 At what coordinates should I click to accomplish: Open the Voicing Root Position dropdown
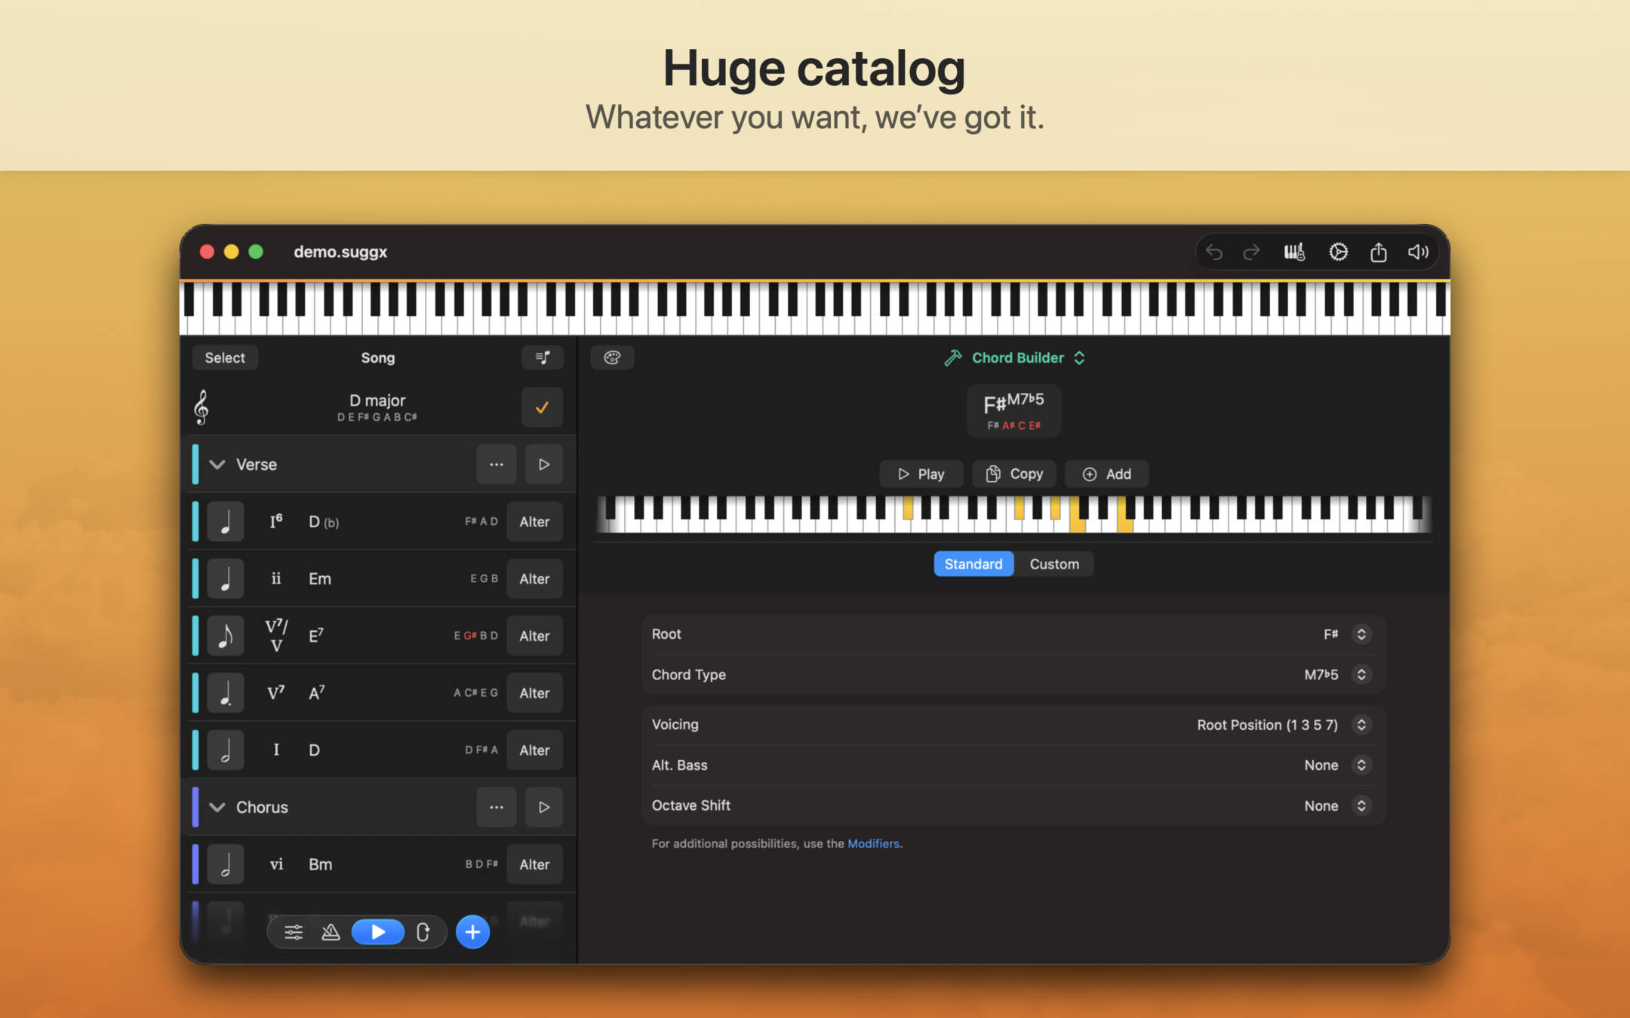[x=1361, y=725]
